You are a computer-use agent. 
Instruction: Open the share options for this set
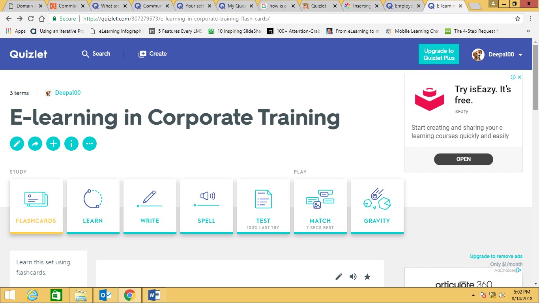point(35,144)
